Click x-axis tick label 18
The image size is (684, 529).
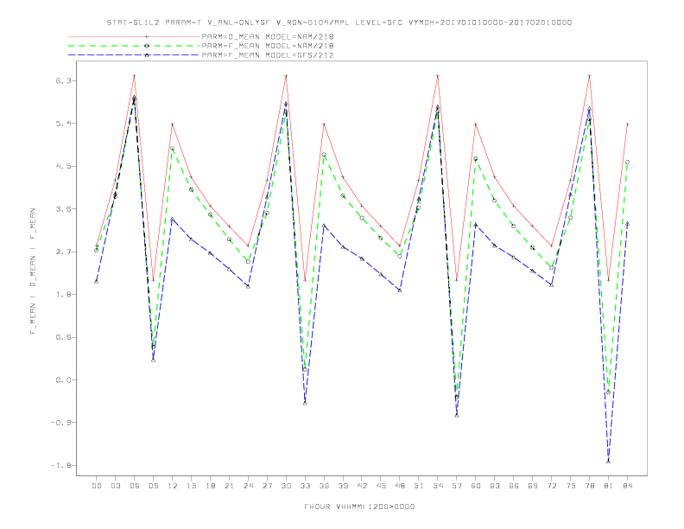coord(210,486)
